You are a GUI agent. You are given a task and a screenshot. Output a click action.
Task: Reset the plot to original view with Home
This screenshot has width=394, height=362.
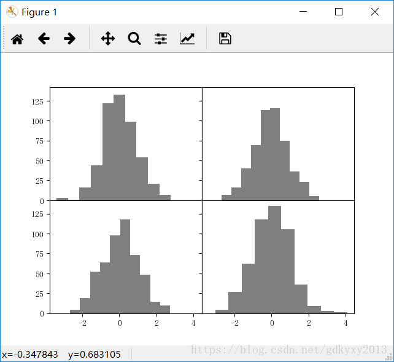point(17,39)
